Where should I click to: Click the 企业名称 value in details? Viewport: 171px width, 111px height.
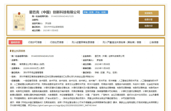[x=110, y=56]
